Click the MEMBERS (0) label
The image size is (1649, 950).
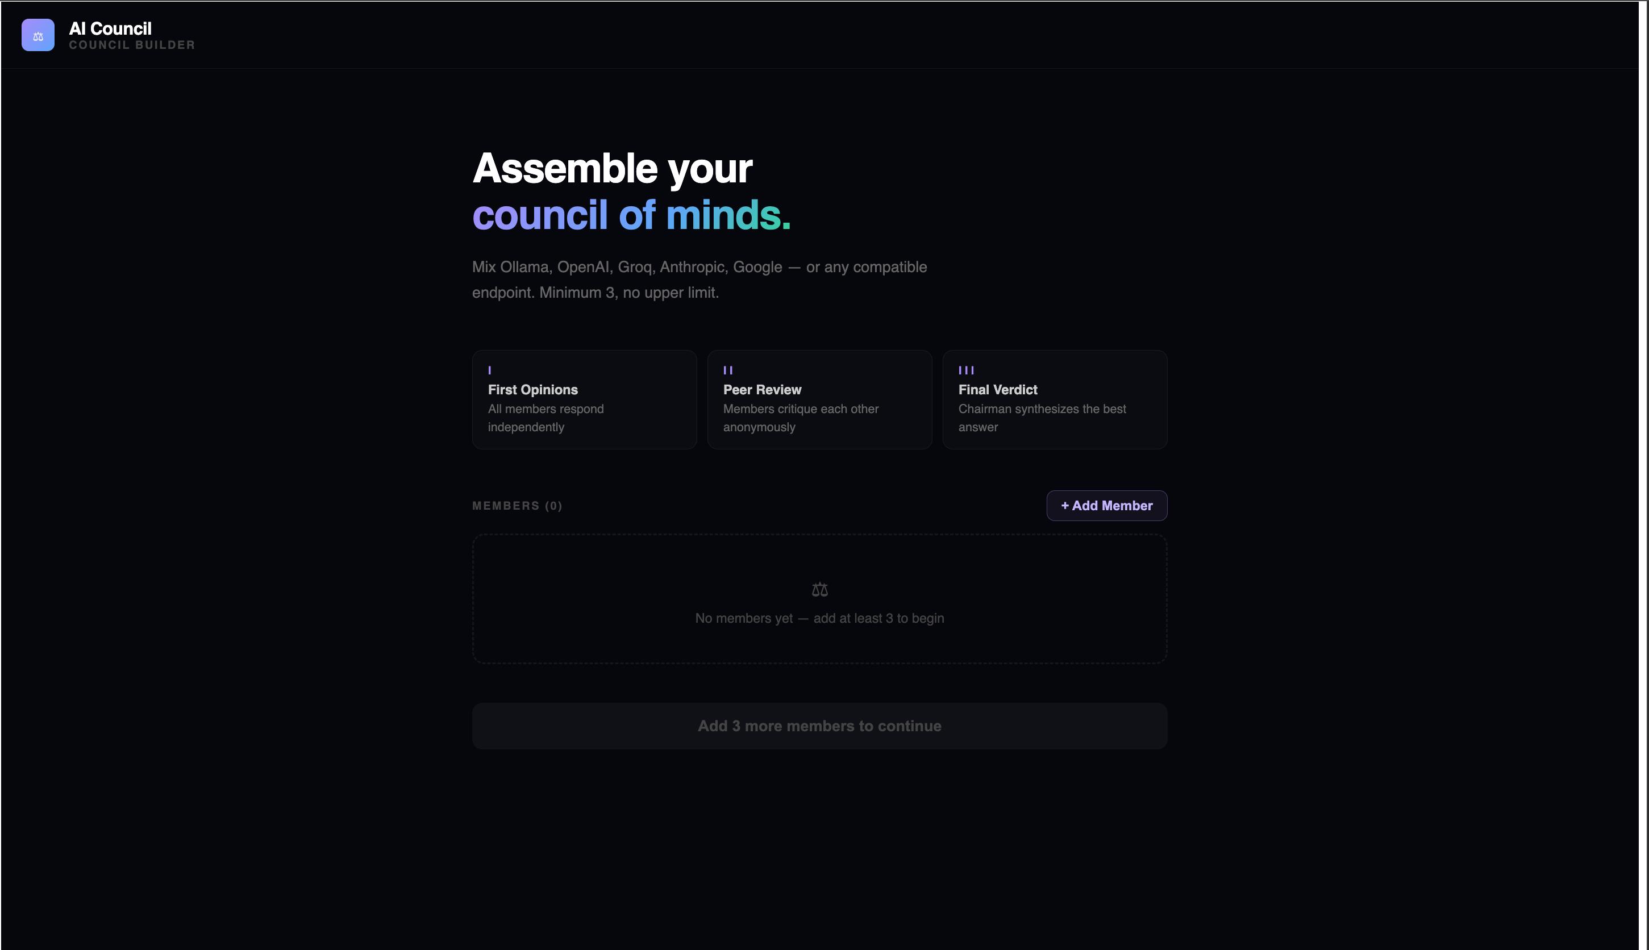(518, 506)
